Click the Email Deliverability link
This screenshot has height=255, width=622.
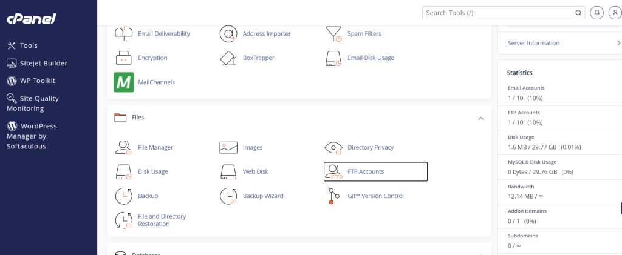164,34
